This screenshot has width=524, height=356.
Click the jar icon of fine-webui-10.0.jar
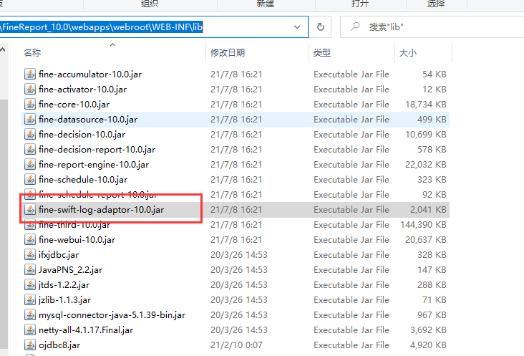(30, 239)
